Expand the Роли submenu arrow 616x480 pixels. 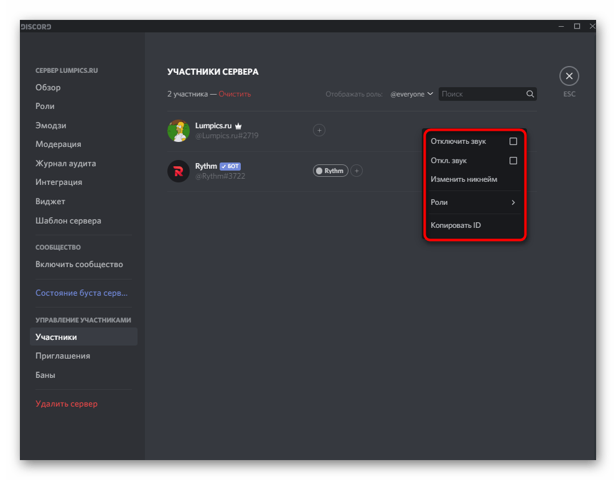[x=513, y=202]
